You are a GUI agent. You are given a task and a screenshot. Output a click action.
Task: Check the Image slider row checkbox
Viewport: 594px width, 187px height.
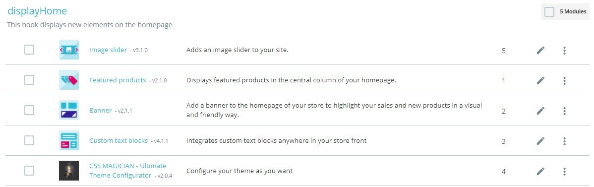click(29, 50)
